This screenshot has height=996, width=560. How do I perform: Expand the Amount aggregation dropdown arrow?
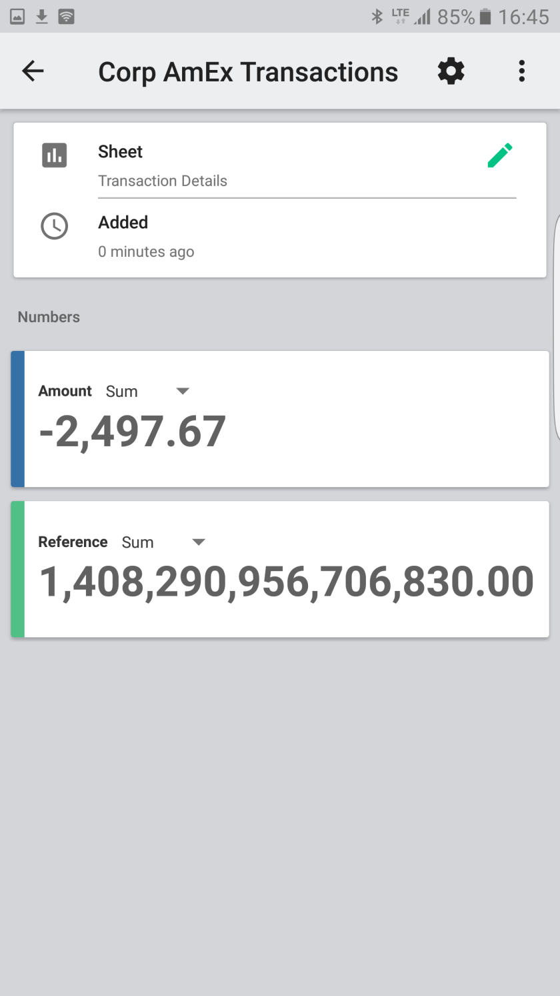(x=183, y=391)
